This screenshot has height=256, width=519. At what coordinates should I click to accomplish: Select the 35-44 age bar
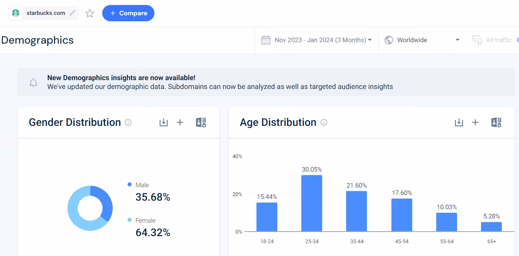pyautogui.click(x=356, y=211)
